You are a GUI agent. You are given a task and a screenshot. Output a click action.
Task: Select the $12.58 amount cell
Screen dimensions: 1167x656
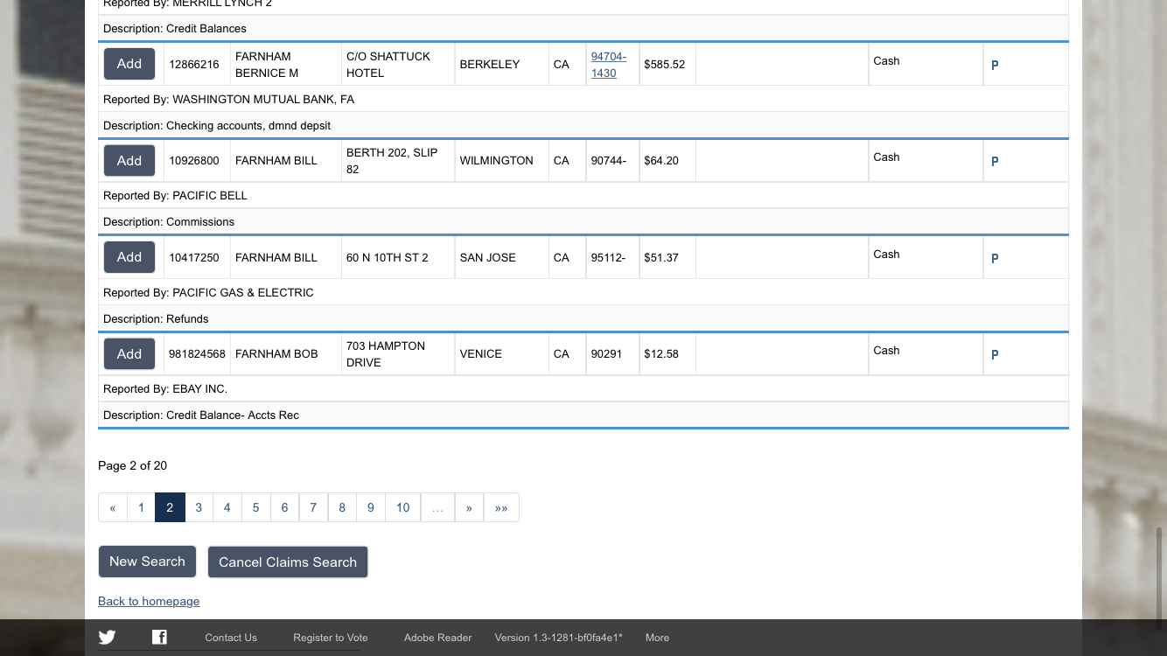[x=667, y=353]
